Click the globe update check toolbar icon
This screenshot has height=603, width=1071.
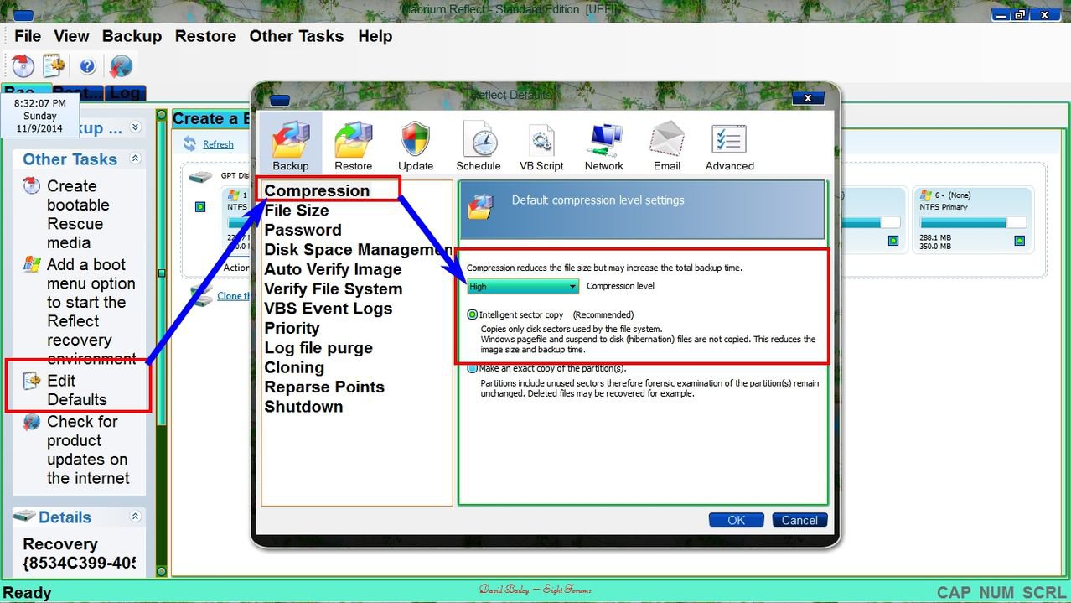point(121,65)
